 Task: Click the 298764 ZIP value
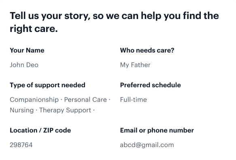[x=21, y=145]
